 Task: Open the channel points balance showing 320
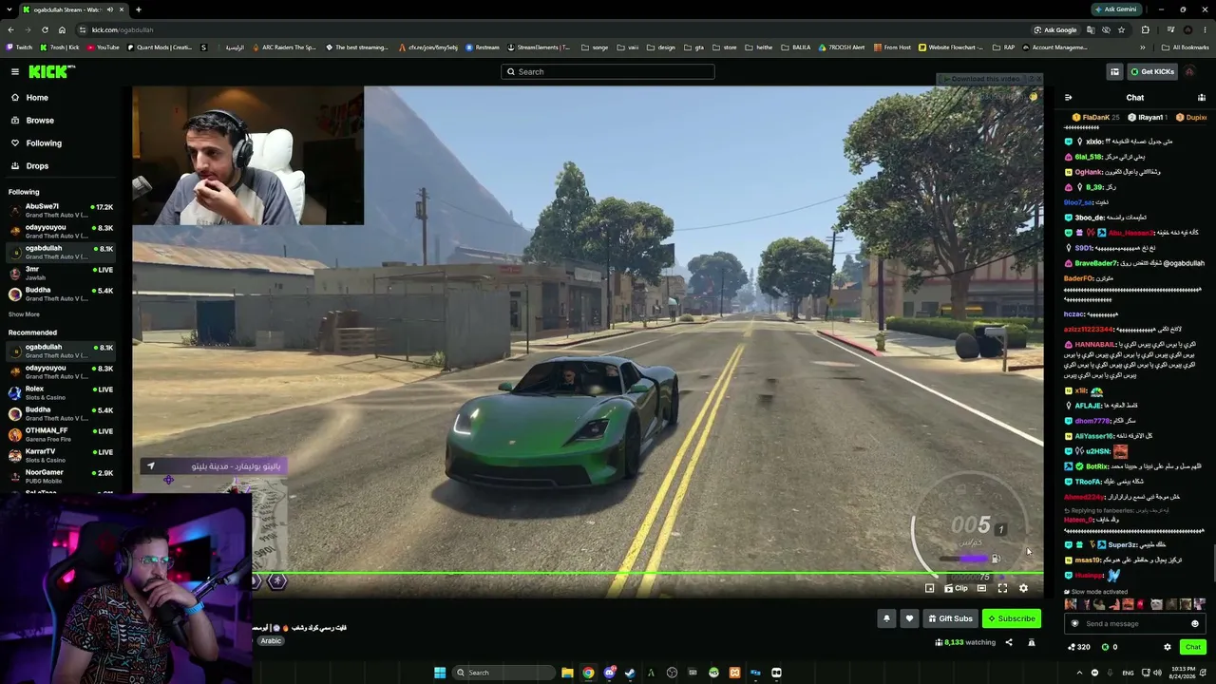point(1078,647)
